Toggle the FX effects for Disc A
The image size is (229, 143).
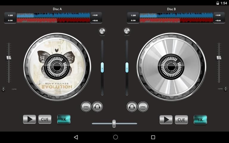click(x=64, y=119)
